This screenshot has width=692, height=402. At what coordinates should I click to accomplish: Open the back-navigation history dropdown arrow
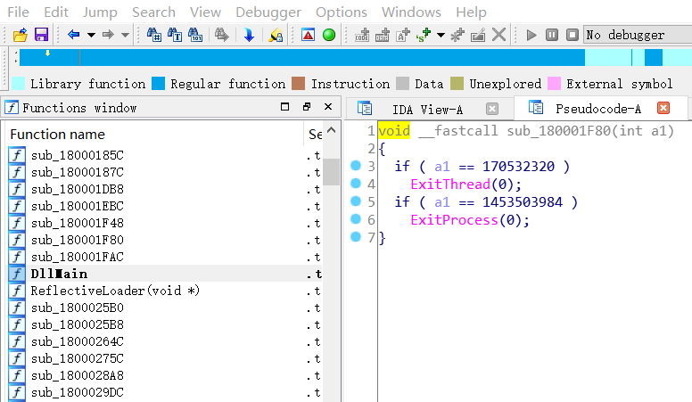(x=91, y=35)
